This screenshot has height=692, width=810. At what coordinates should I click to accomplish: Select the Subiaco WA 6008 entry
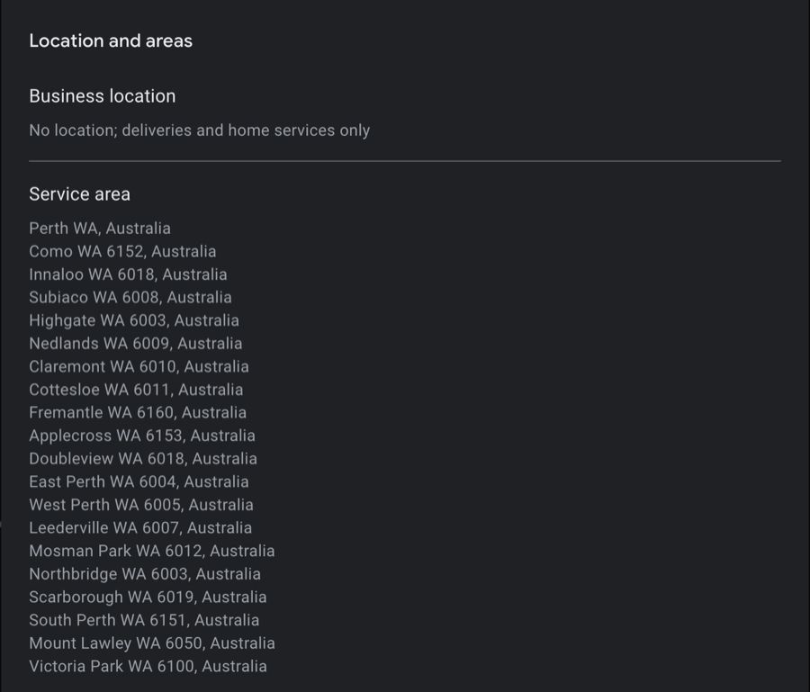(x=130, y=298)
